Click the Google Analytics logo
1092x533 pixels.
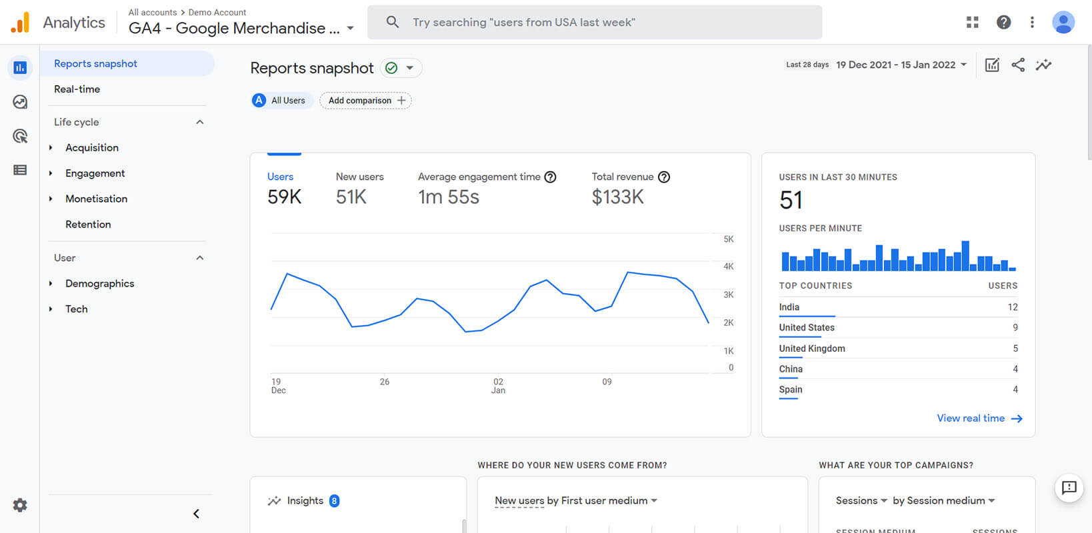coord(20,22)
